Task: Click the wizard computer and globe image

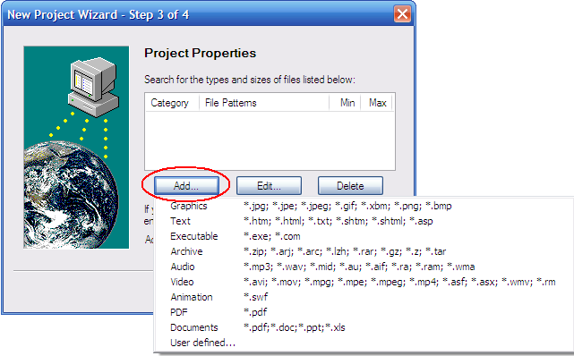Action: pyautogui.click(x=76, y=148)
